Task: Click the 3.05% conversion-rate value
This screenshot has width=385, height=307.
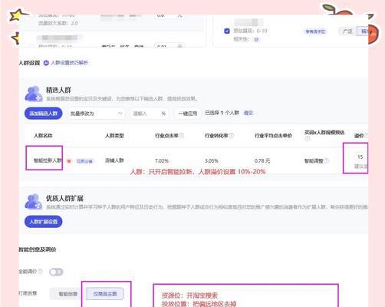Action: tap(212, 161)
